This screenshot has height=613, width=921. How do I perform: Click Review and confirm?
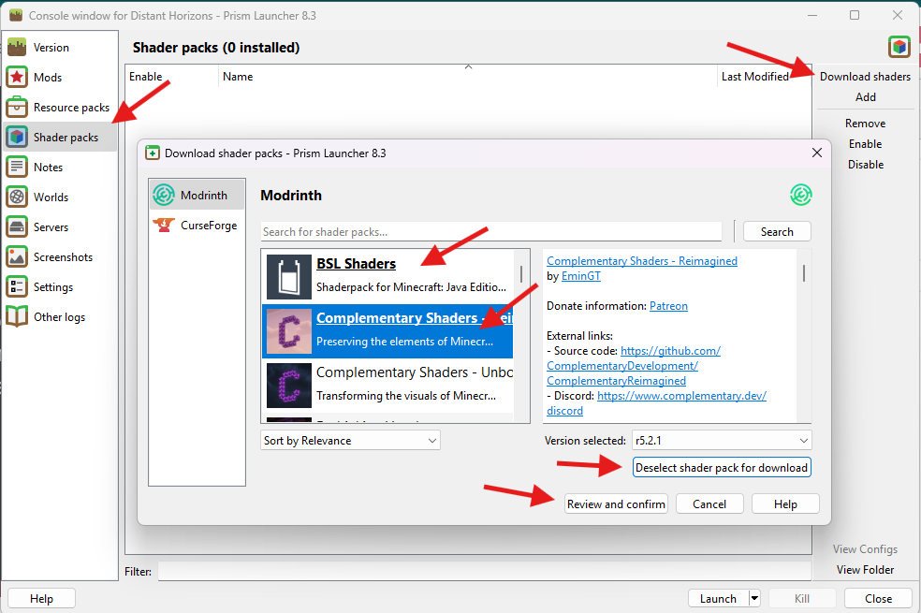coord(616,504)
